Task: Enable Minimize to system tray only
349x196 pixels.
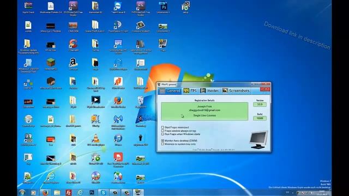Action: (163, 144)
